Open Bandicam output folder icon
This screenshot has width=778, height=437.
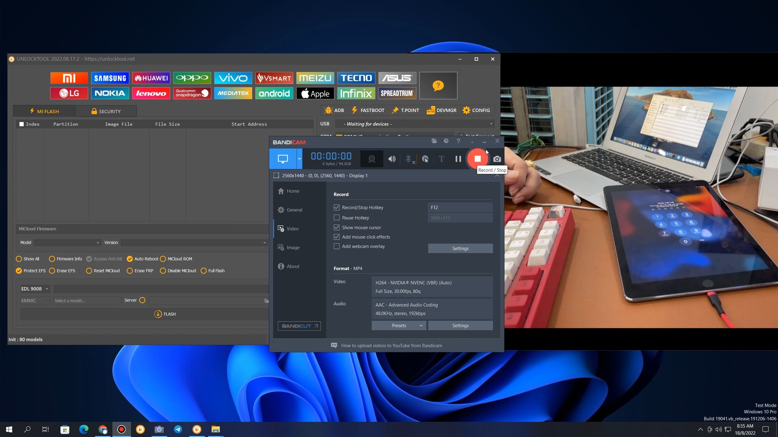pos(434,141)
